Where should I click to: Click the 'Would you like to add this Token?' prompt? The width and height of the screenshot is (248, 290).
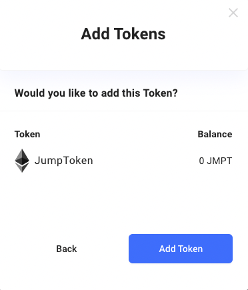[x=96, y=93]
